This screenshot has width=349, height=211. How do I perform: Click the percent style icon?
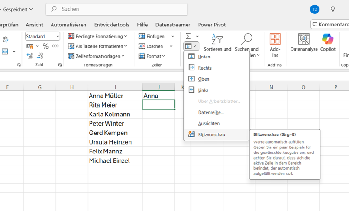click(x=45, y=46)
